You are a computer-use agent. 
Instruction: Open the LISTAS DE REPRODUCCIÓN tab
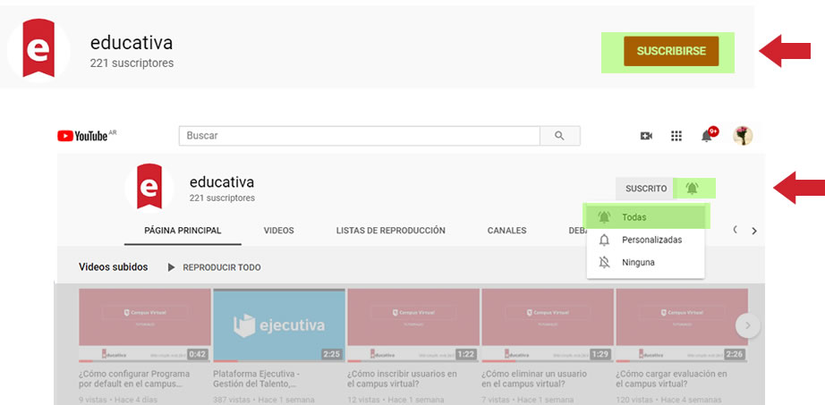coord(390,231)
